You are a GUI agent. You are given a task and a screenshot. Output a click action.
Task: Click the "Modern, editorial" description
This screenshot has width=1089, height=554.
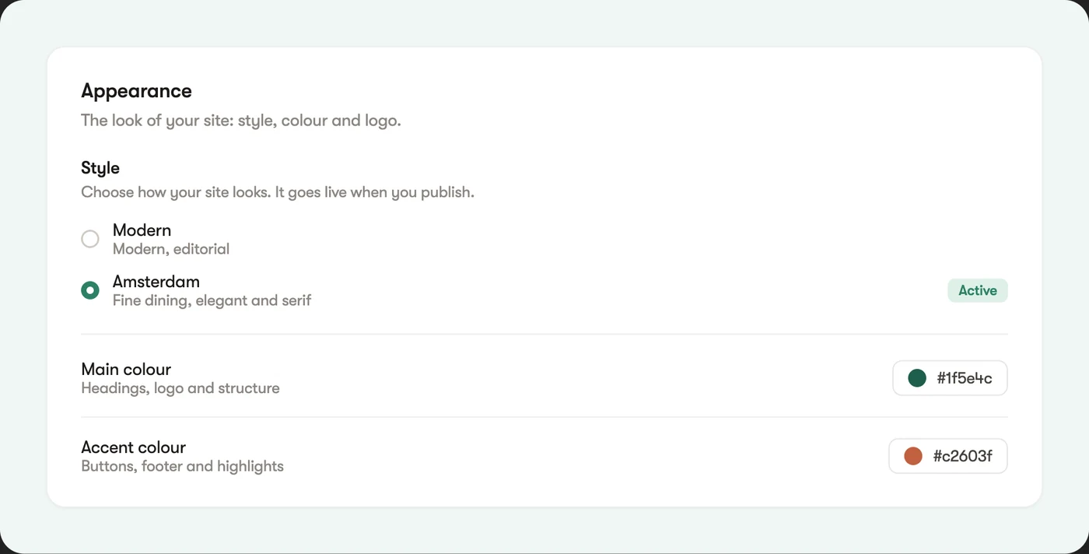[171, 250]
